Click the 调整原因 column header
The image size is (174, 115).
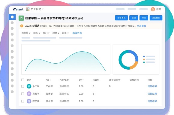[134, 80]
